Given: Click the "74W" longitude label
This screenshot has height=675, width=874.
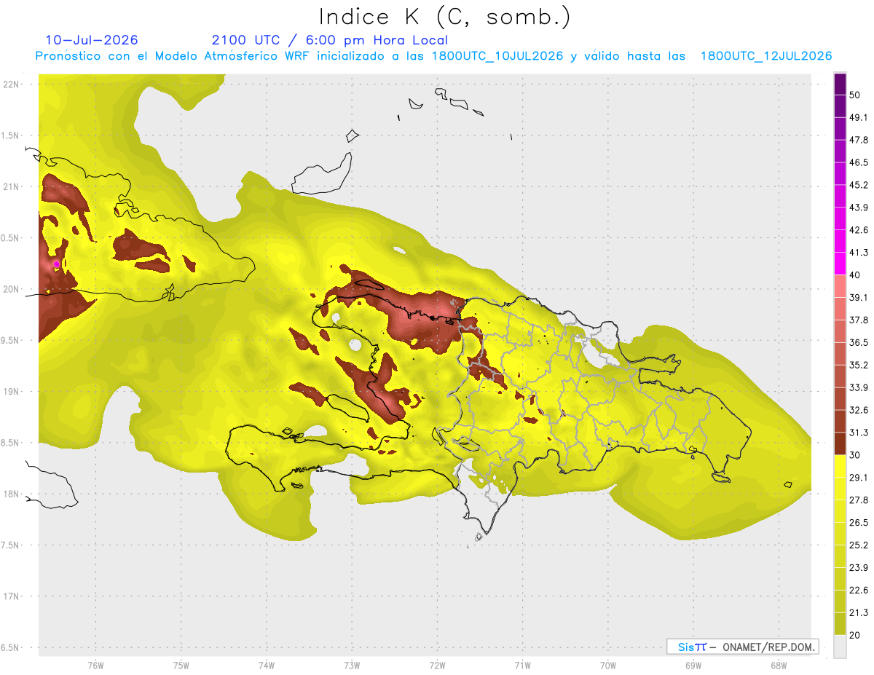Looking at the screenshot, I should pyautogui.click(x=266, y=666).
